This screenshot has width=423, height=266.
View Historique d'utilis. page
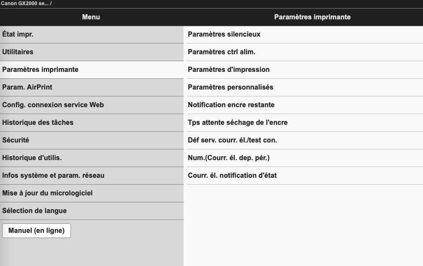[32, 158]
